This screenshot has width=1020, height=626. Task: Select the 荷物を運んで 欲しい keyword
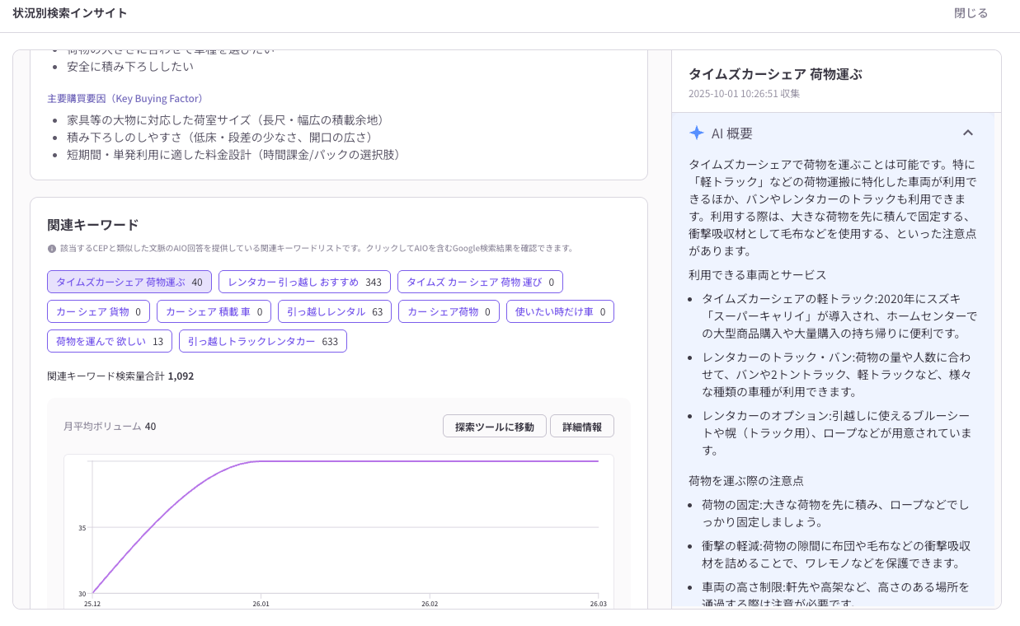tap(110, 341)
